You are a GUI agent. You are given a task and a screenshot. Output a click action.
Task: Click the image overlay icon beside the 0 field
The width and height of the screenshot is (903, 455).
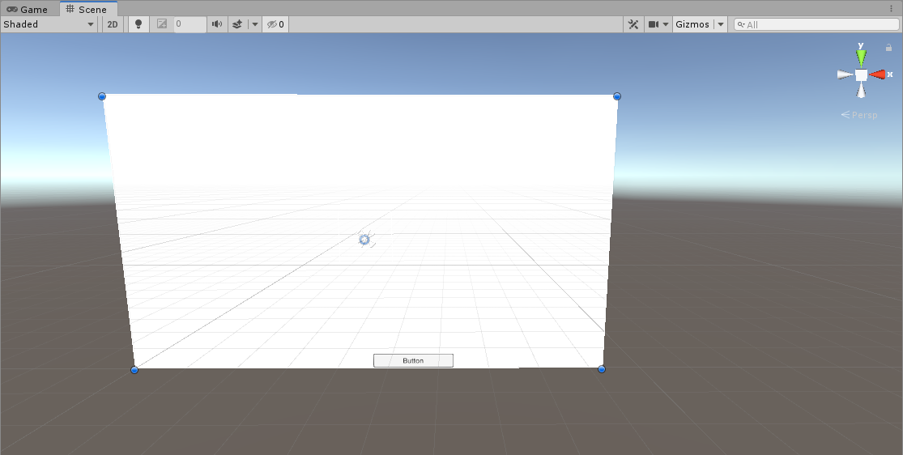162,24
